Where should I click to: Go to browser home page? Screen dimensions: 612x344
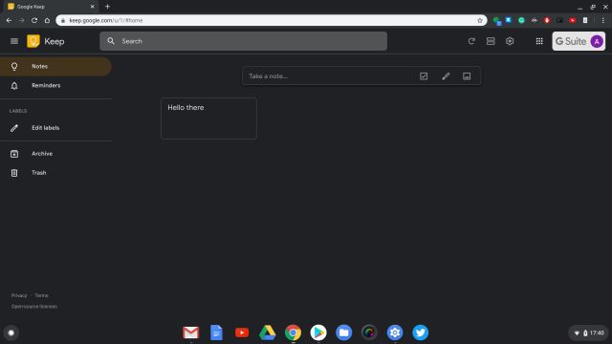47,20
